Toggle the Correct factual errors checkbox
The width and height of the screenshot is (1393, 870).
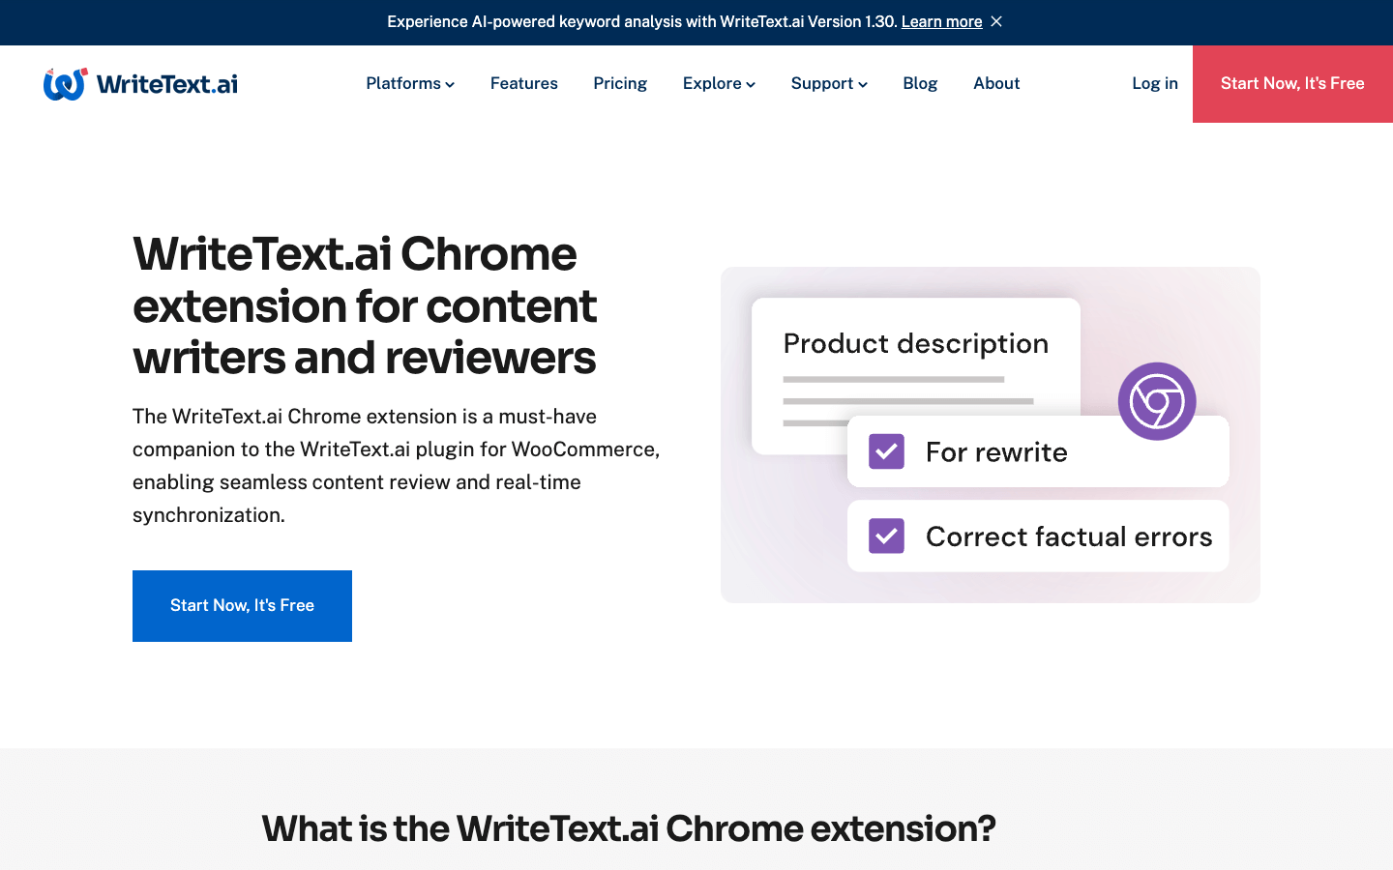pyautogui.click(x=886, y=536)
